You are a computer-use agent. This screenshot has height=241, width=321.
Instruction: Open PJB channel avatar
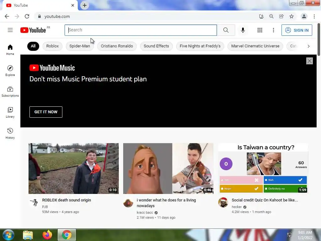(34, 202)
